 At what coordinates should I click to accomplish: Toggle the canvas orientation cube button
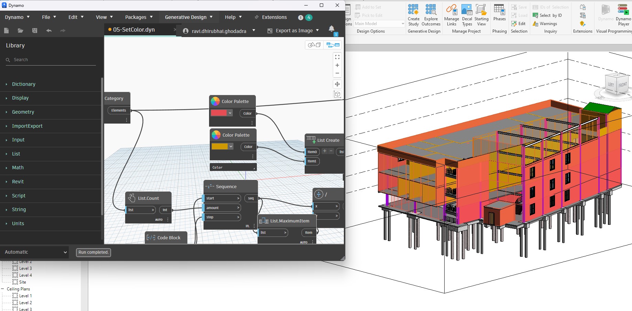click(x=337, y=94)
